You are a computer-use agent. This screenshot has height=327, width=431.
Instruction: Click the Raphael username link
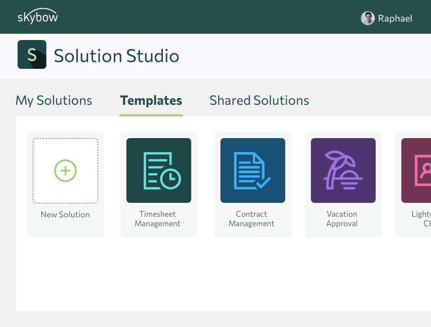[x=395, y=18]
